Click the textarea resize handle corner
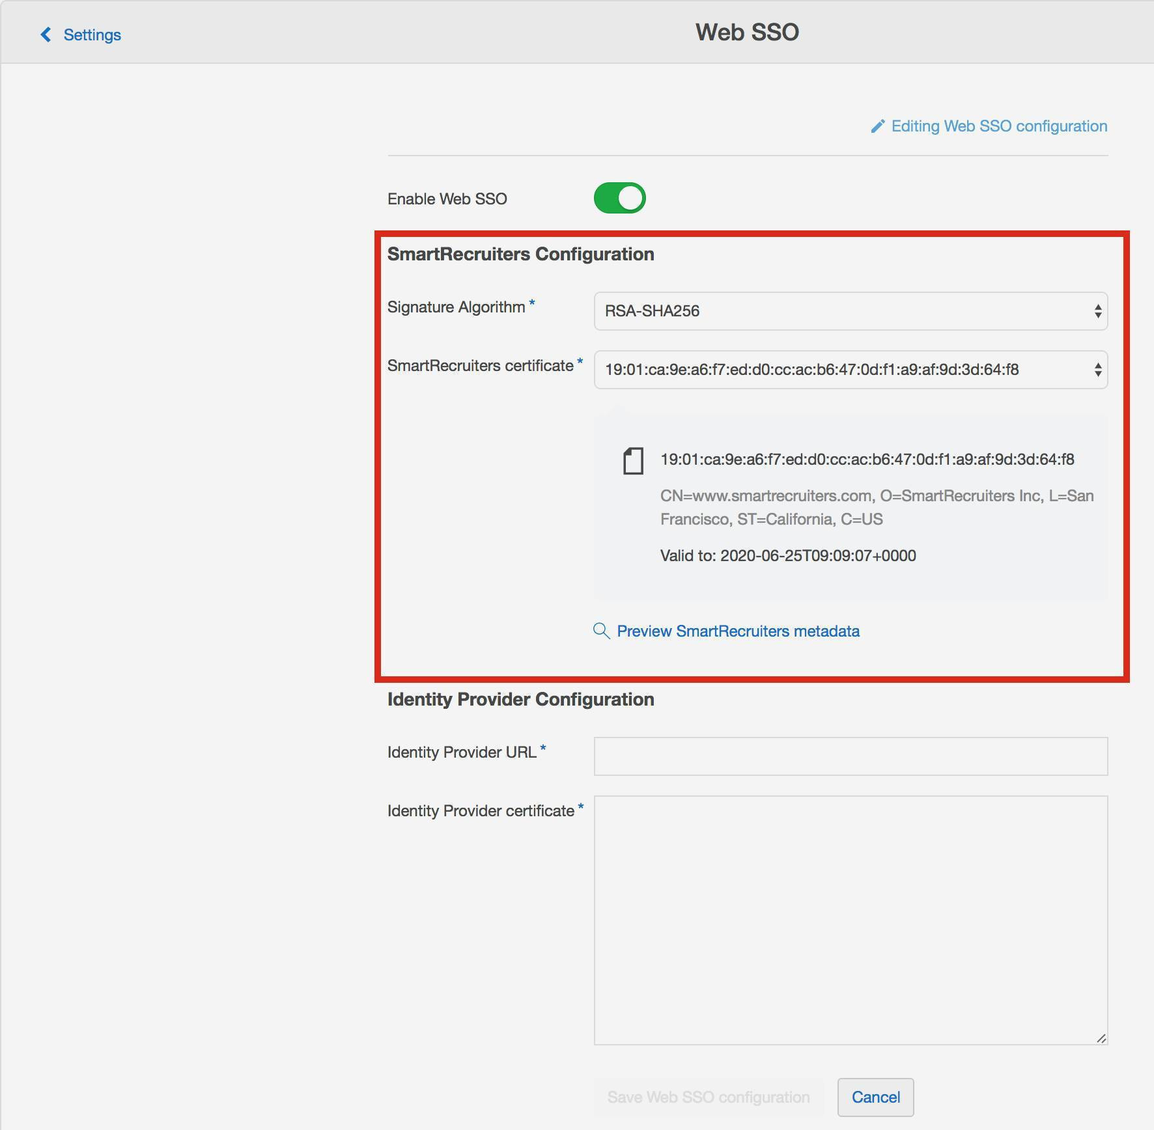The width and height of the screenshot is (1154, 1130). [1101, 1038]
